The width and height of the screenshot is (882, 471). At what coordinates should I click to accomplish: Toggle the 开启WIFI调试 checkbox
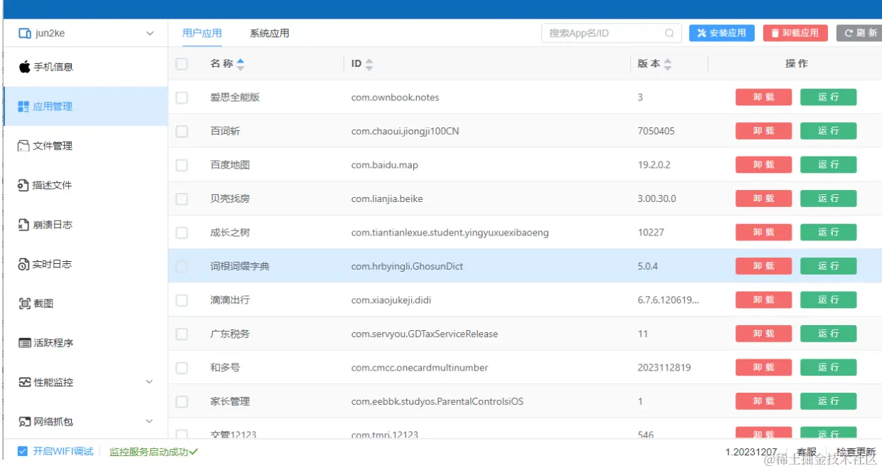click(23, 451)
